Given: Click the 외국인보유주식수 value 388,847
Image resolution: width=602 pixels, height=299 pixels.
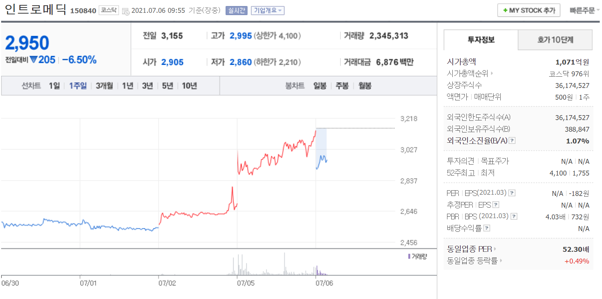Looking at the screenshot, I should [x=577, y=129].
